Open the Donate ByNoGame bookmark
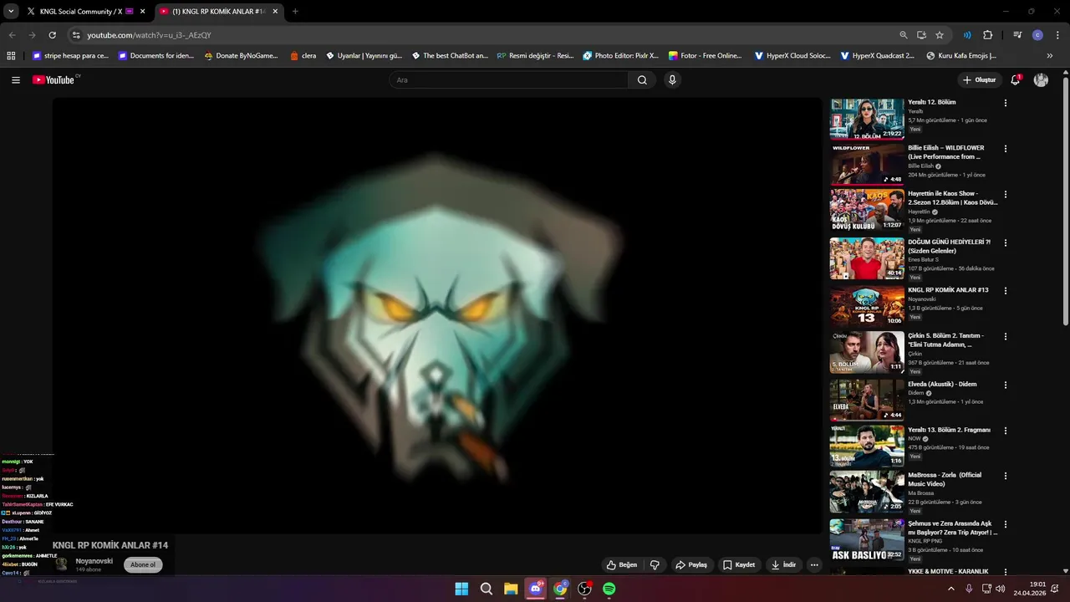The image size is (1070, 602). tap(241, 56)
